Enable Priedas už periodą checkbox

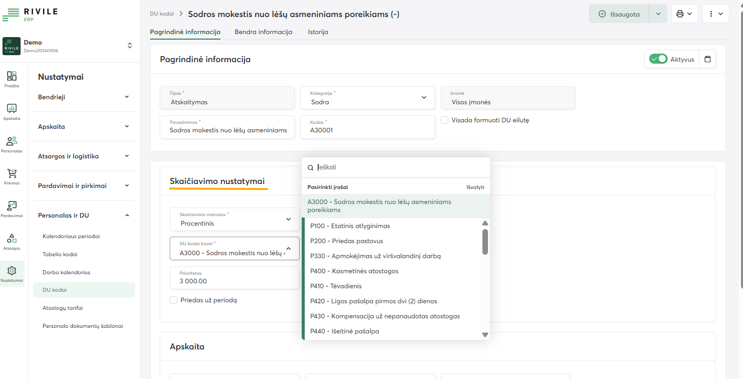tap(174, 300)
